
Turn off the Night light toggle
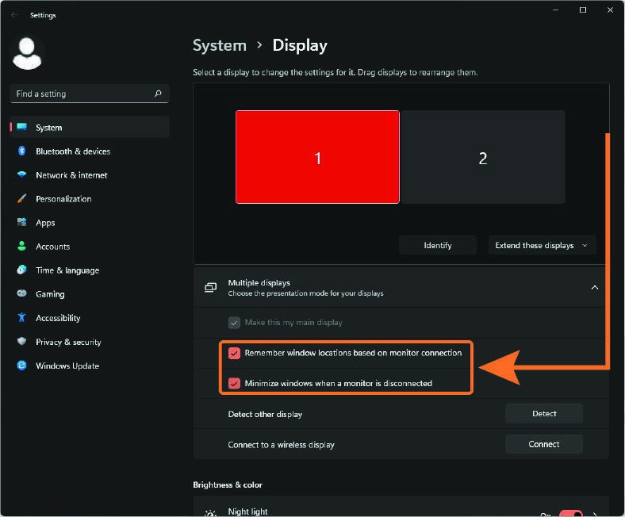570,513
